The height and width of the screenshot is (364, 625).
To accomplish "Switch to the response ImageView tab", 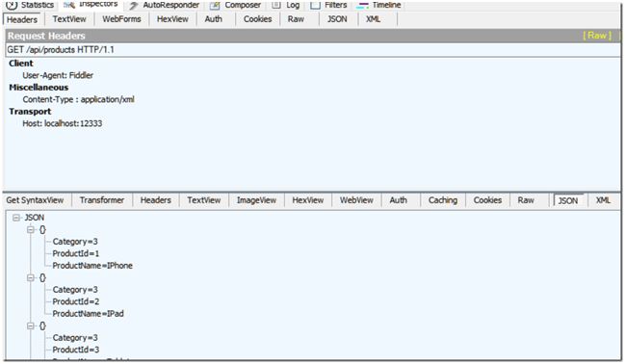I will [256, 200].
